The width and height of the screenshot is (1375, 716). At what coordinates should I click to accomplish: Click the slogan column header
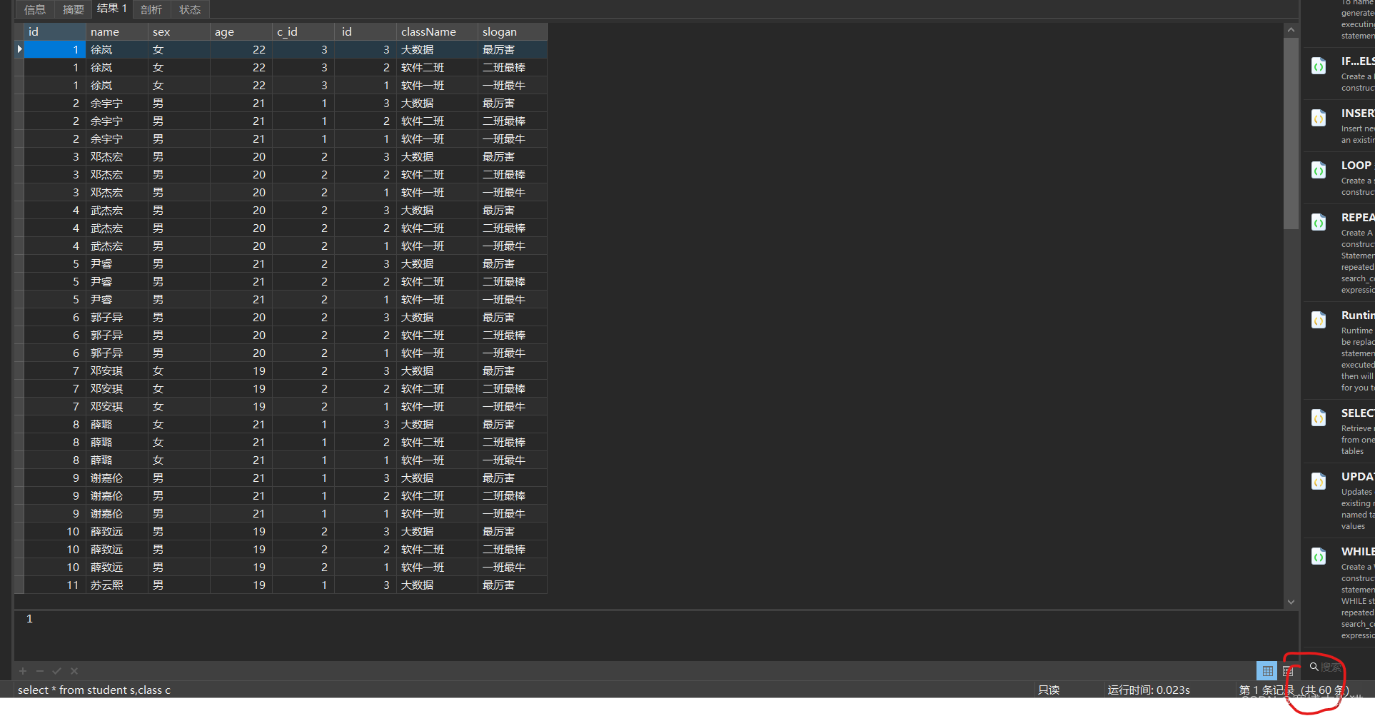point(513,31)
